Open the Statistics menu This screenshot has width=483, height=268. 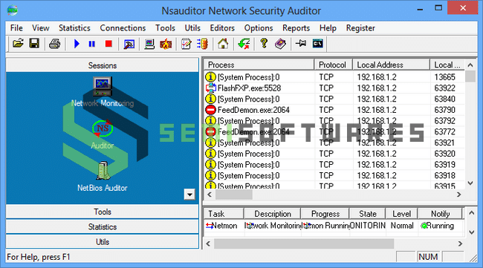[x=74, y=28]
